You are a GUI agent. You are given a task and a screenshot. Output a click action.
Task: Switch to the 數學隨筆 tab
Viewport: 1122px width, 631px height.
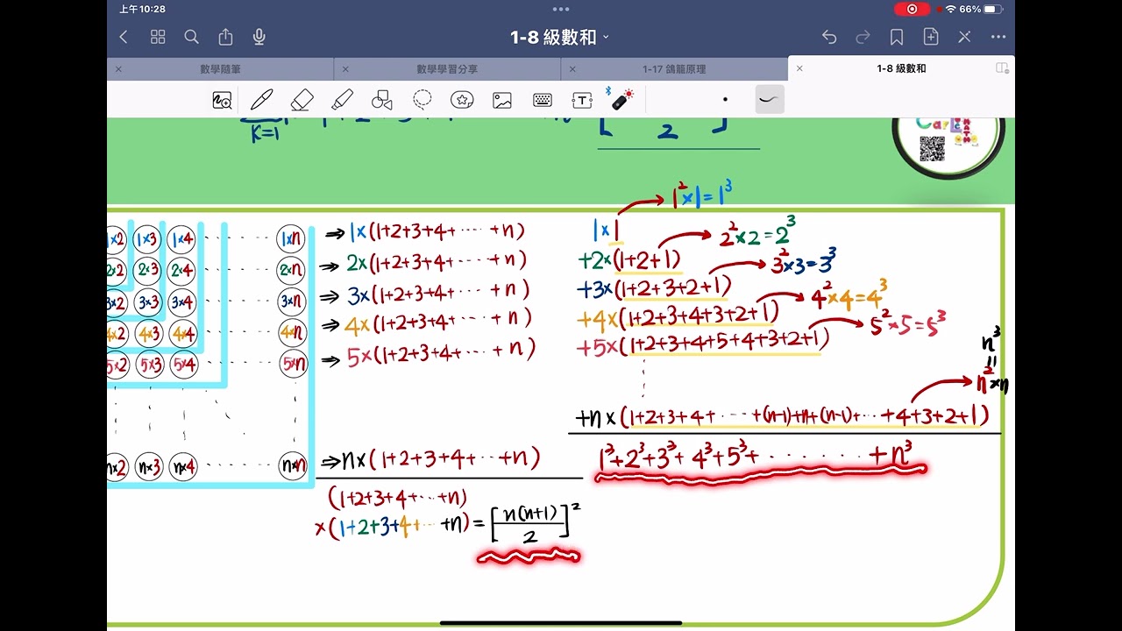tap(220, 68)
